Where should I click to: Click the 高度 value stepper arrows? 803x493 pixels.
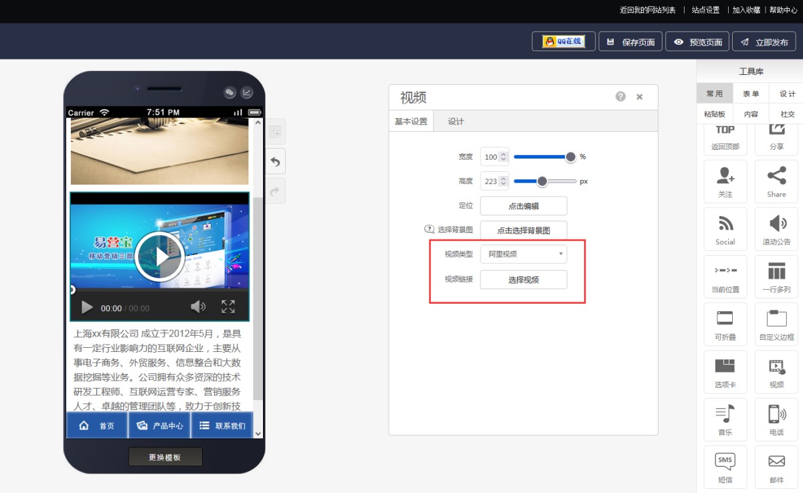504,181
